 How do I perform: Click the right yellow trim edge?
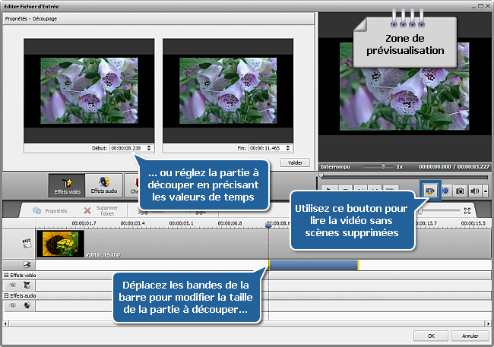358,265
